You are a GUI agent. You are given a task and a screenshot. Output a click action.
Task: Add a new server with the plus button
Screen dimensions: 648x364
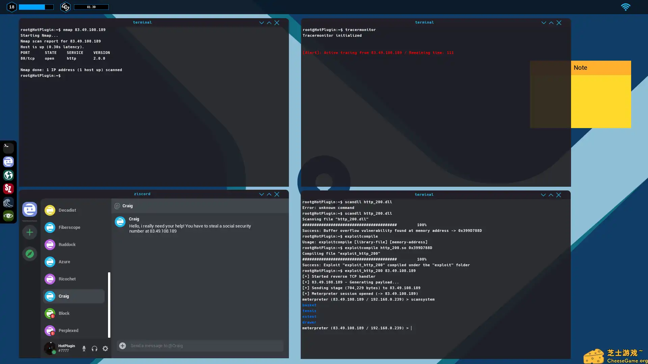pyautogui.click(x=29, y=232)
